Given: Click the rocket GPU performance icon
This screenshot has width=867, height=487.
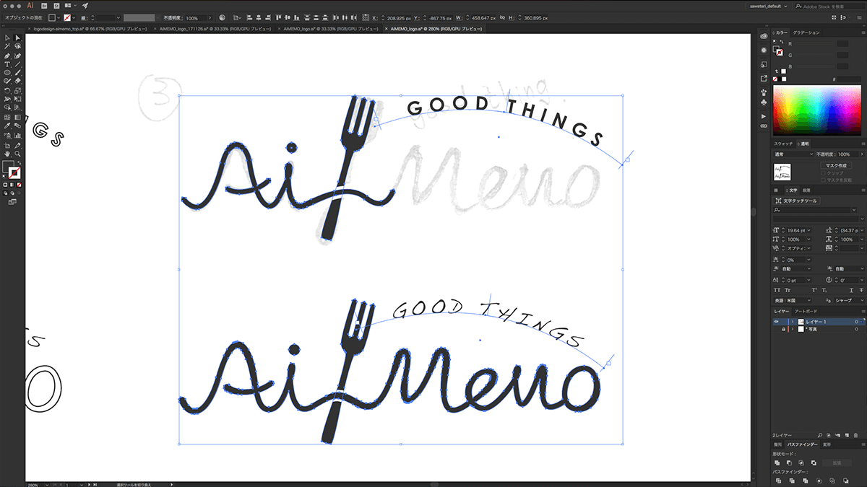Looking at the screenshot, I should point(85,5).
